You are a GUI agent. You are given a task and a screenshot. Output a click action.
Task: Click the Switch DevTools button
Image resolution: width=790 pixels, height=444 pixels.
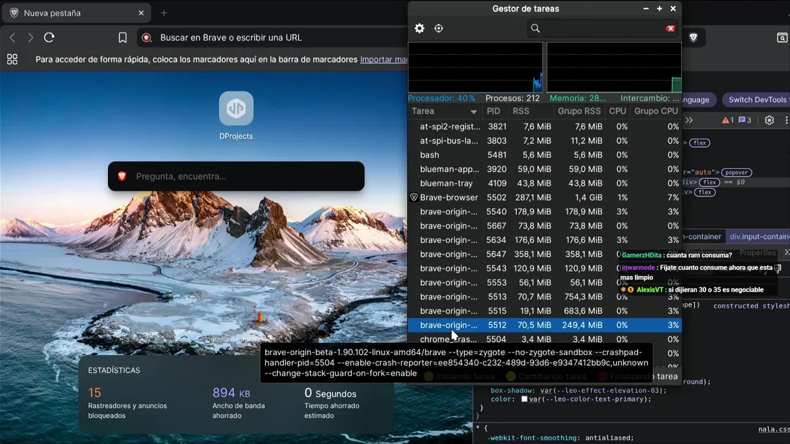[x=758, y=100]
